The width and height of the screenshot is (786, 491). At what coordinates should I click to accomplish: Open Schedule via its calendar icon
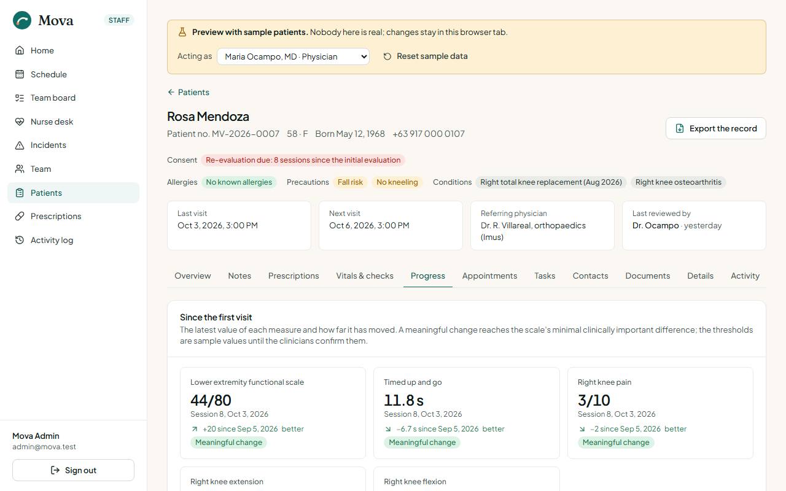[x=20, y=74]
